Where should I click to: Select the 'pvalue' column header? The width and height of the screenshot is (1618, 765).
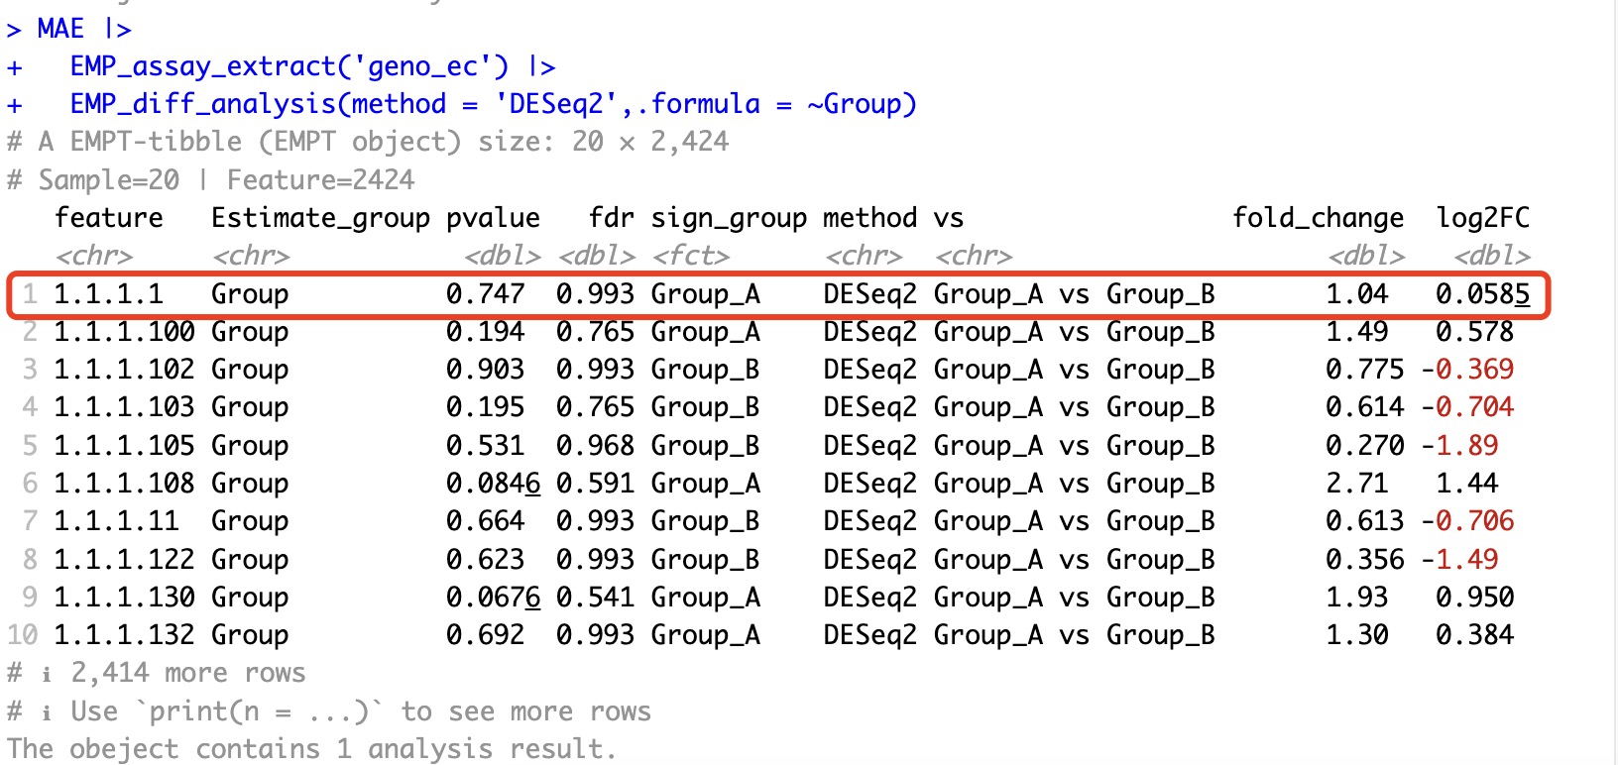point(493,218)
